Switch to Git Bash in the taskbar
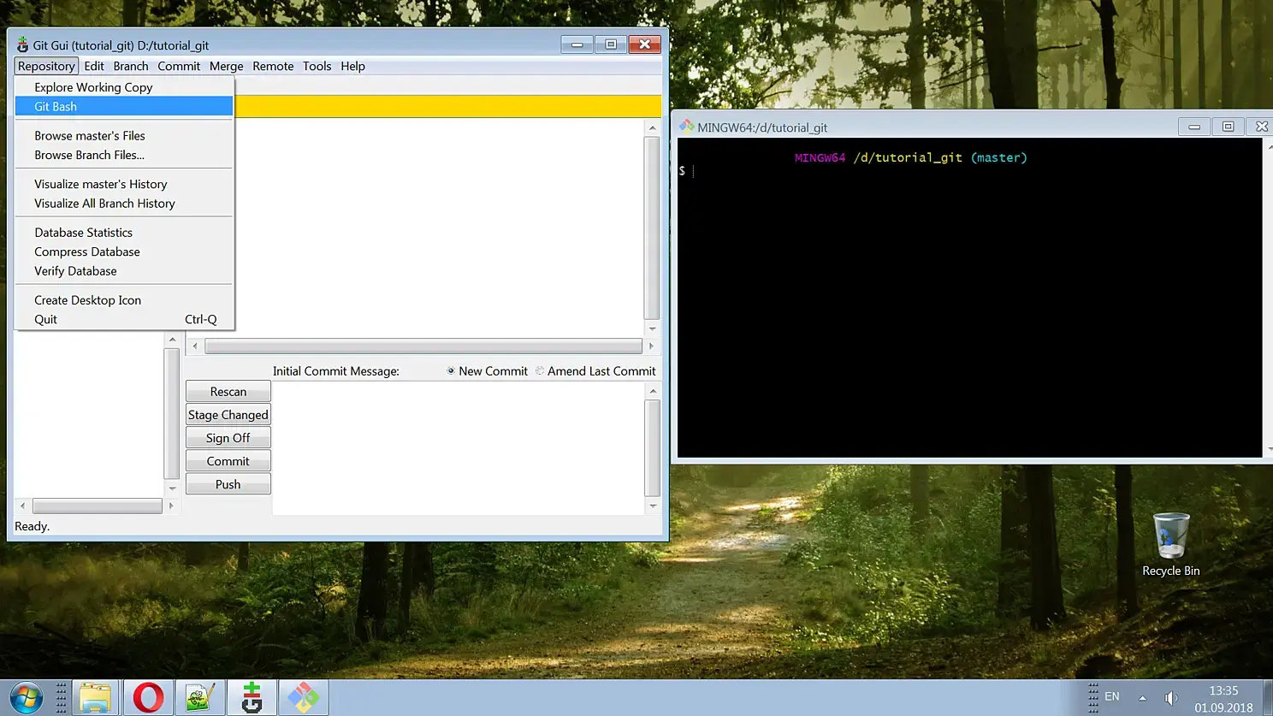Screen dimensions: 1273x716 coord(303,697)
